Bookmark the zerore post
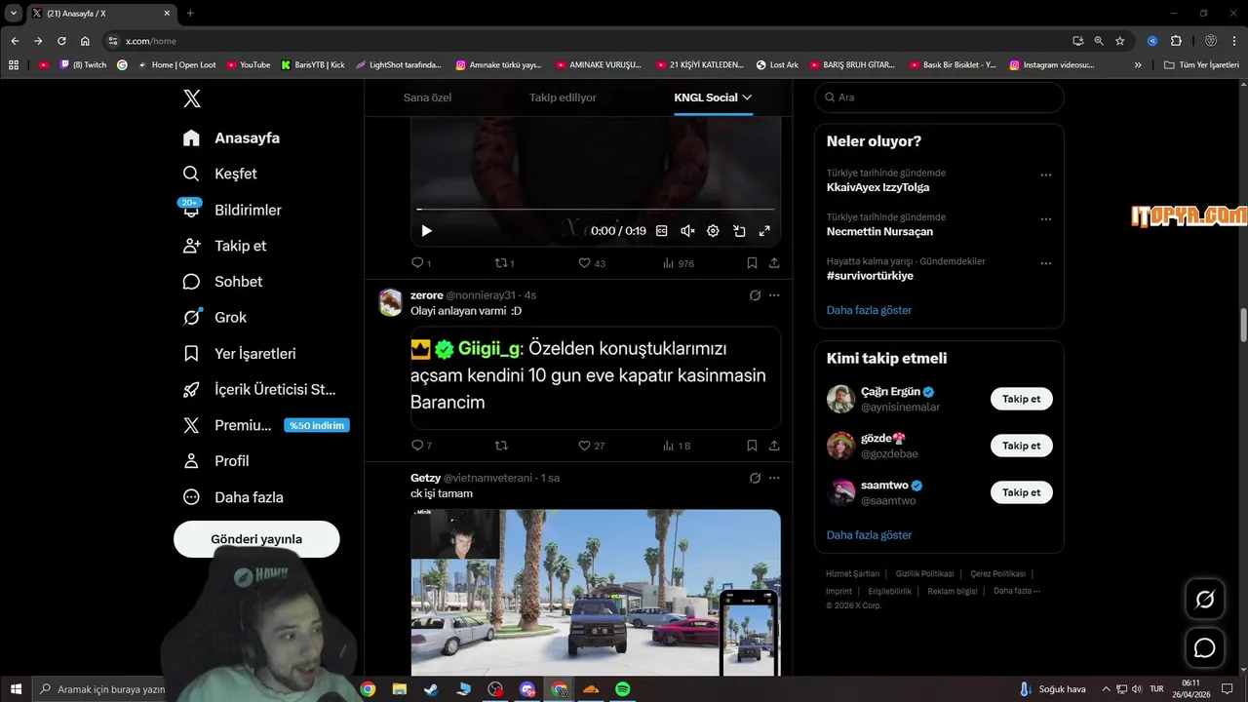This screenshot has height=702, width=1248. 752,446
